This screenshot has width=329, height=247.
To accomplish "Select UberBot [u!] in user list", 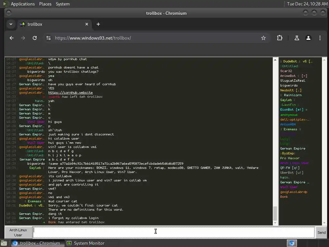I will point(292,173).
